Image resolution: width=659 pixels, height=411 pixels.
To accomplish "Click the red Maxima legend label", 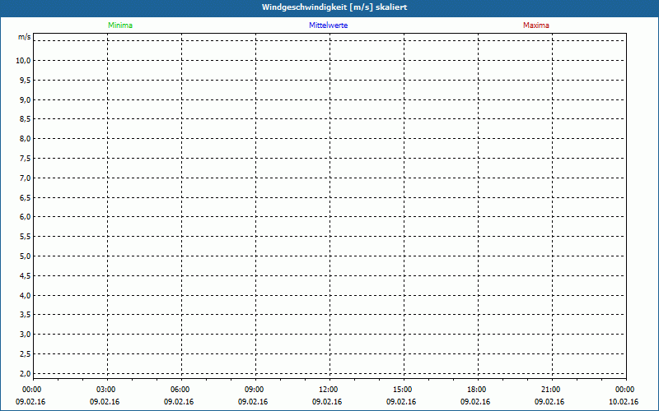I will 536,25.
